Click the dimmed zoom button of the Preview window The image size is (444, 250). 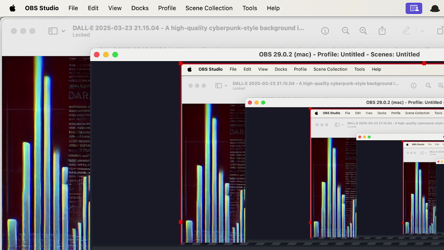32,31
